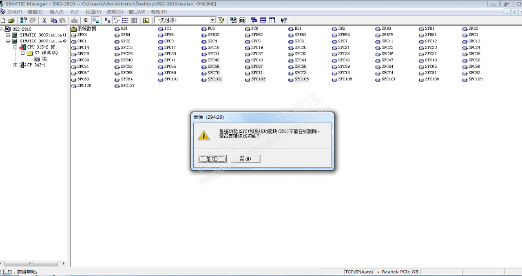Screen dimensions: 522x276
Task: Toggle the Large Icons view button
Action: tap(107, 20)
